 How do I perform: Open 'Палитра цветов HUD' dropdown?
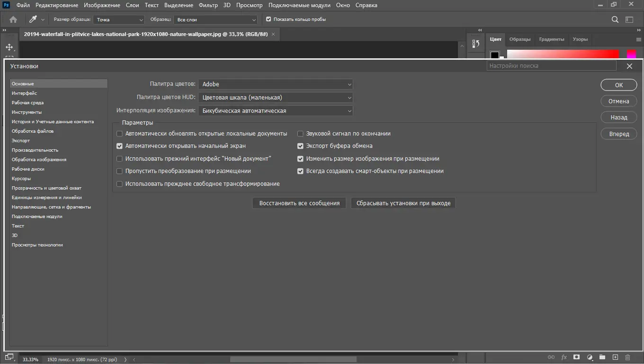(276, 98)
